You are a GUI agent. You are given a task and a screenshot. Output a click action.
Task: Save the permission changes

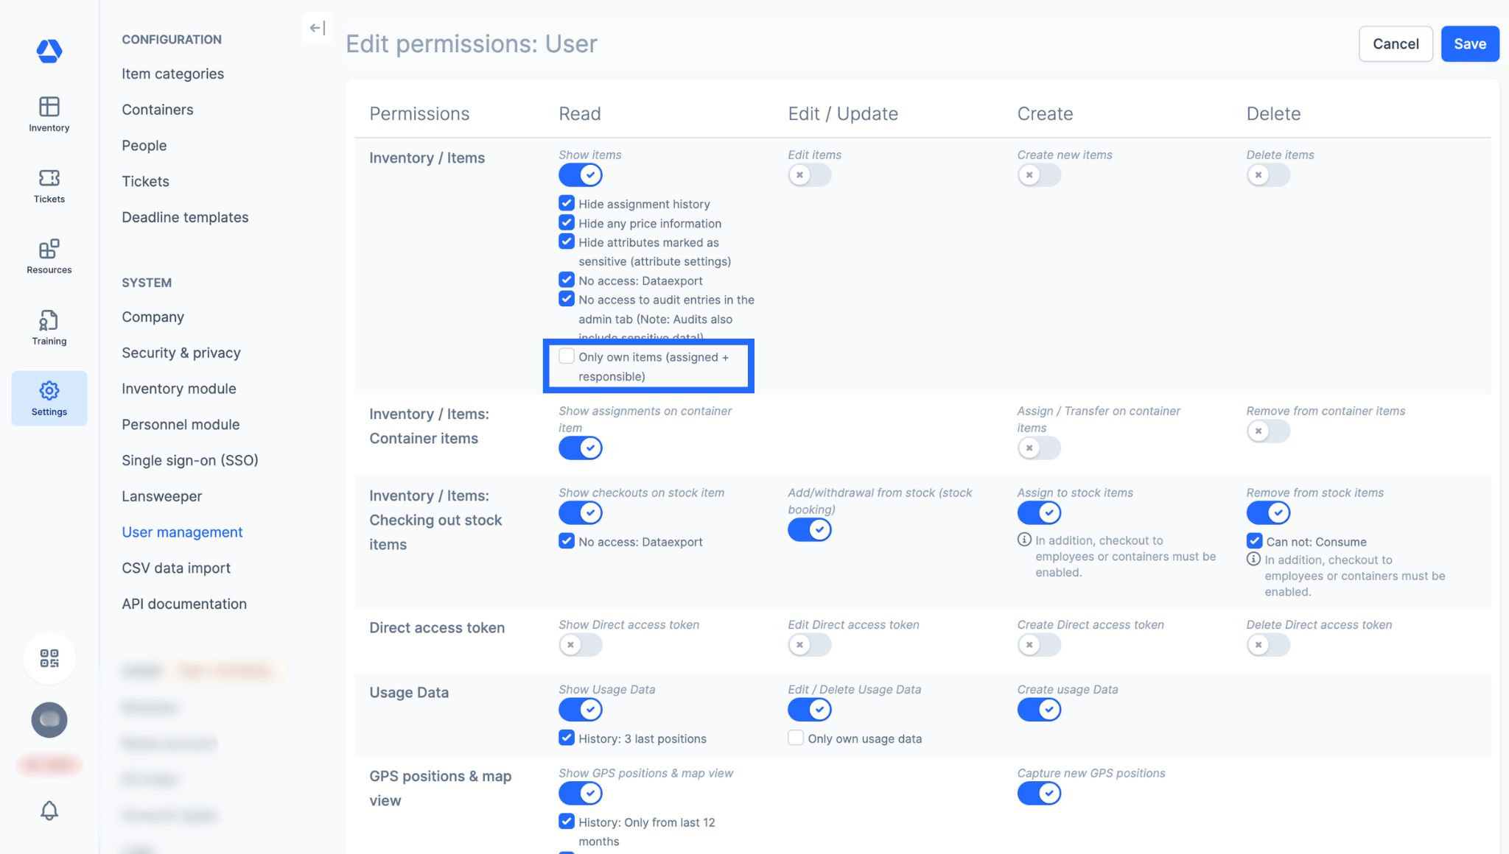click(1470, 44)
